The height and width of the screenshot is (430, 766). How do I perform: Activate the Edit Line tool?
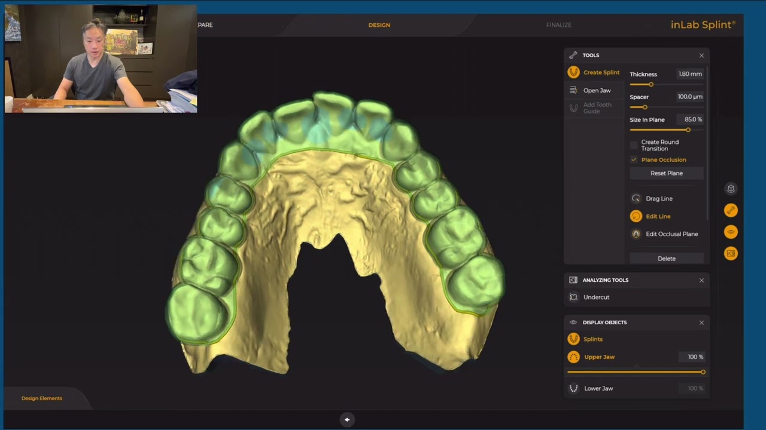tap(651, 216)
